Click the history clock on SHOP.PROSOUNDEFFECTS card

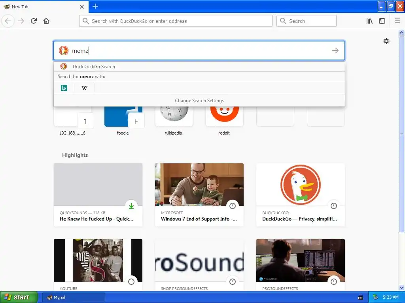click(233, 282)
